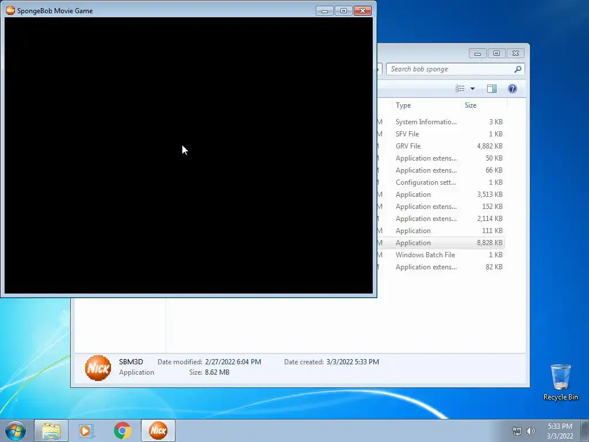Close the Explorer window

515,54
